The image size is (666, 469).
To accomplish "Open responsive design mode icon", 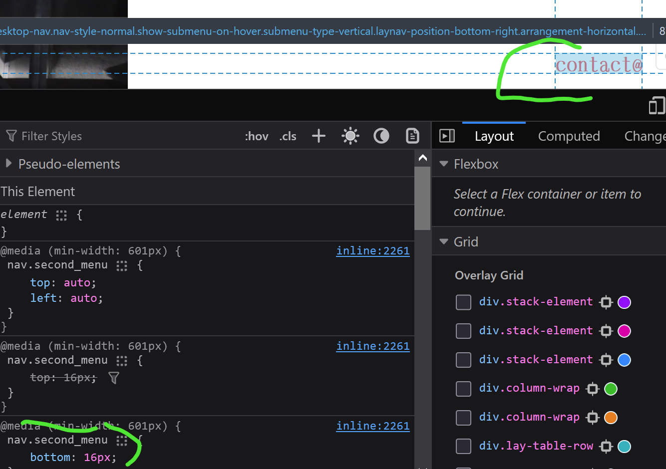I will (657, 106).
